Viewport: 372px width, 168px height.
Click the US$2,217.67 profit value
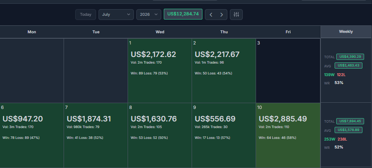tap(217, 54)
